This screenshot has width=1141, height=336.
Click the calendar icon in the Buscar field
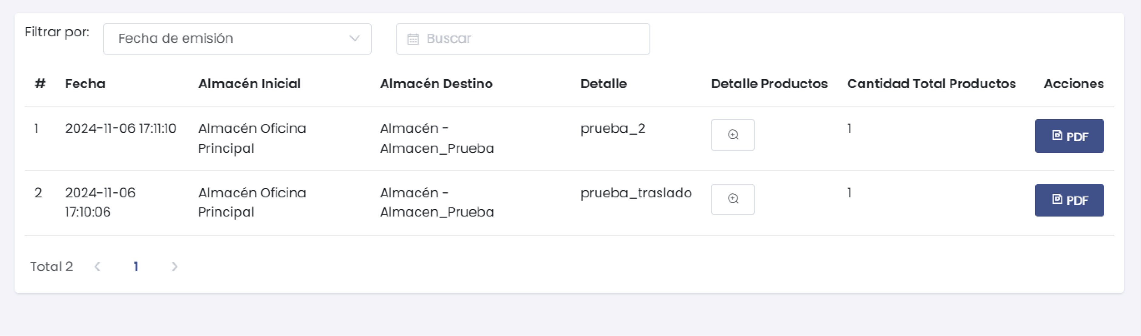[x=413, y=39]
